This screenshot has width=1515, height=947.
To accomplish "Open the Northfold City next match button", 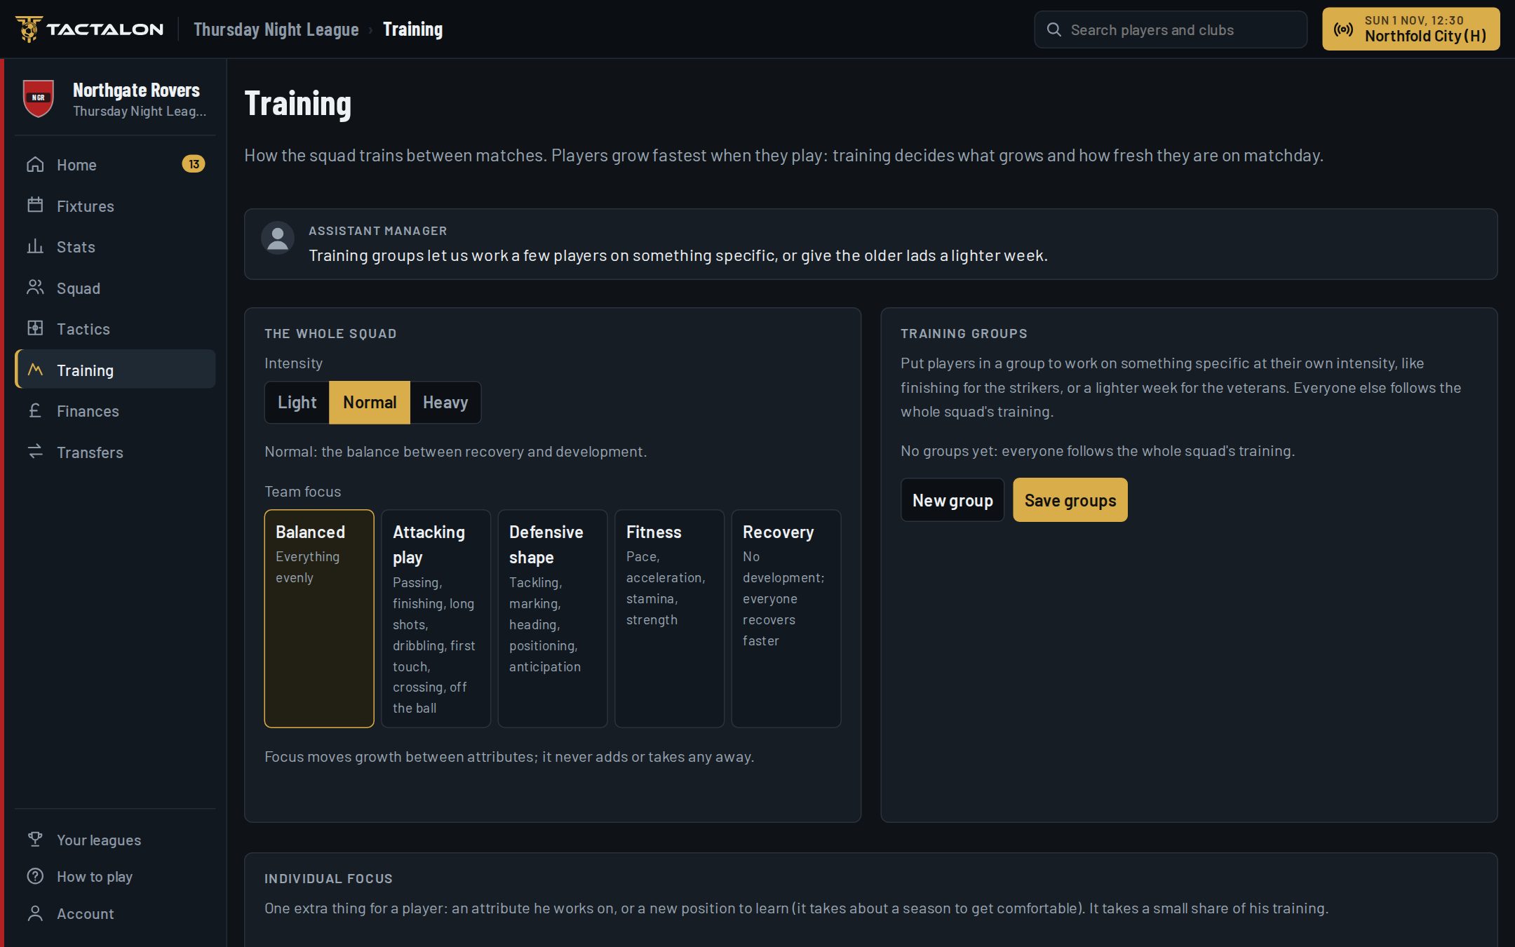I will [1411, 29].
